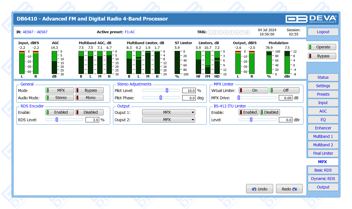The image size is (352, 209).
Task: Click the Undo arrow button
Action: 259,189
